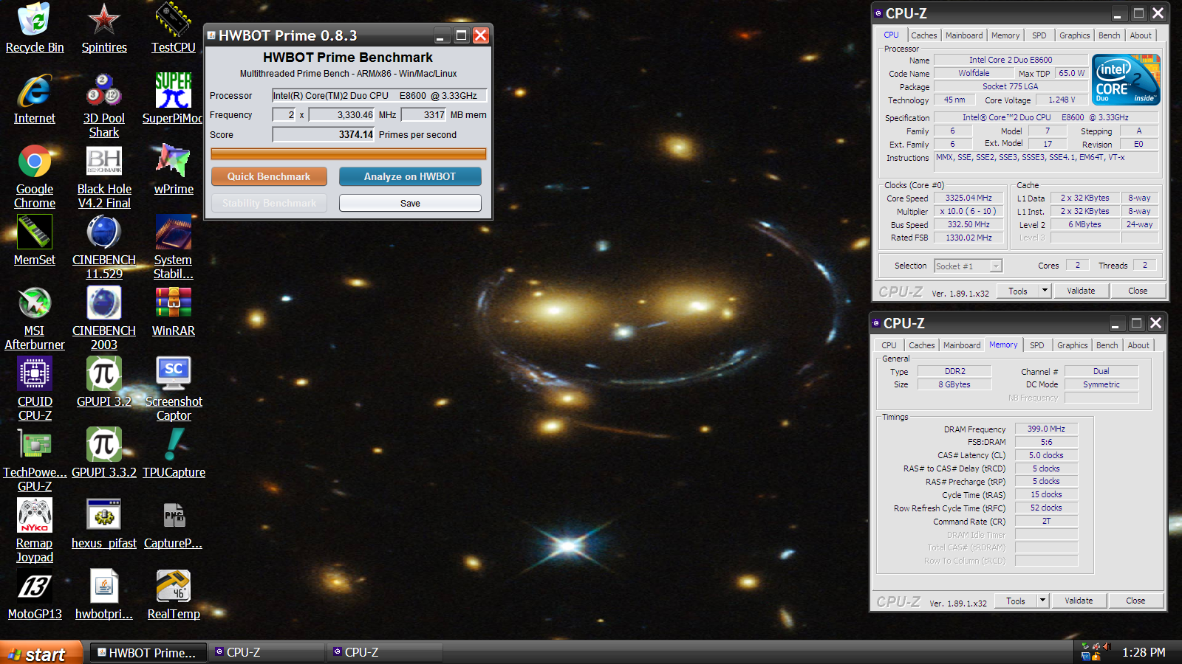
Task: Click Validate in the top CPU-Z window
Action: tap(1081, 291)
